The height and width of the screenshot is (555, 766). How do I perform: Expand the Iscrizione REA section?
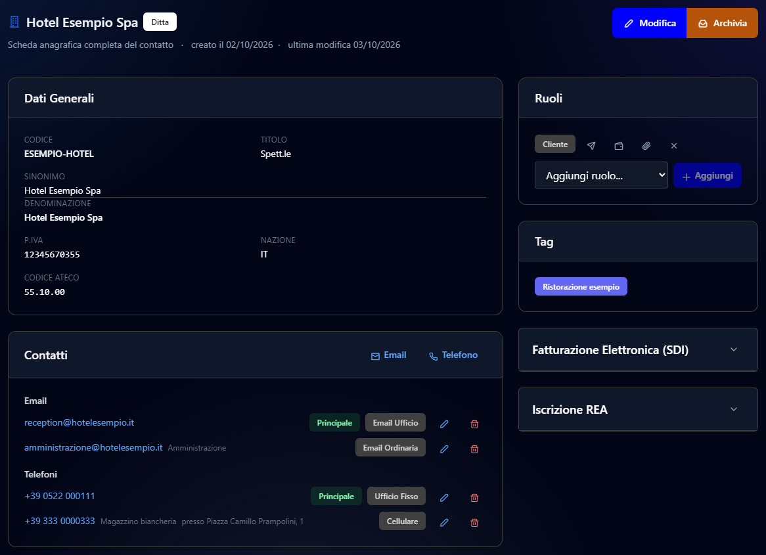point(638,409)
